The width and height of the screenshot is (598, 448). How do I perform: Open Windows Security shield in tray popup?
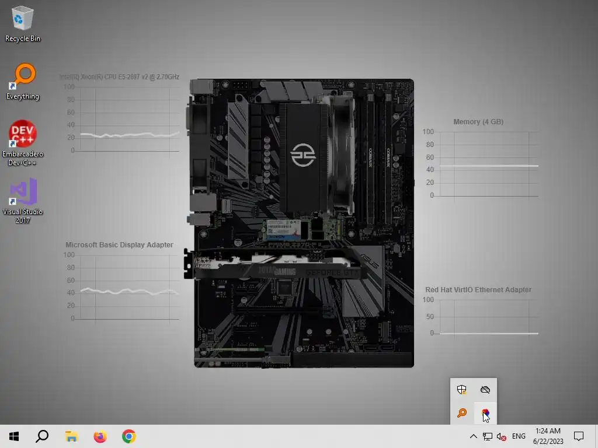[462, 389]
